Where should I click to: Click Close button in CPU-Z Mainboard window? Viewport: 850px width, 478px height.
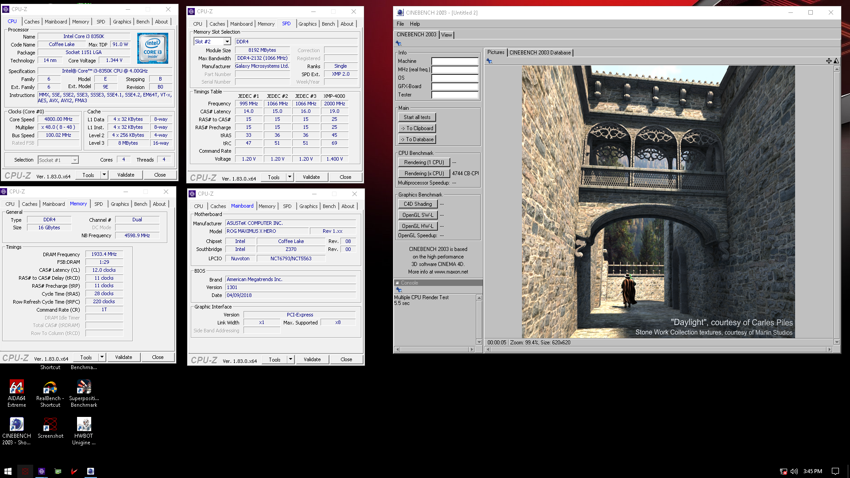click(346, 359)
